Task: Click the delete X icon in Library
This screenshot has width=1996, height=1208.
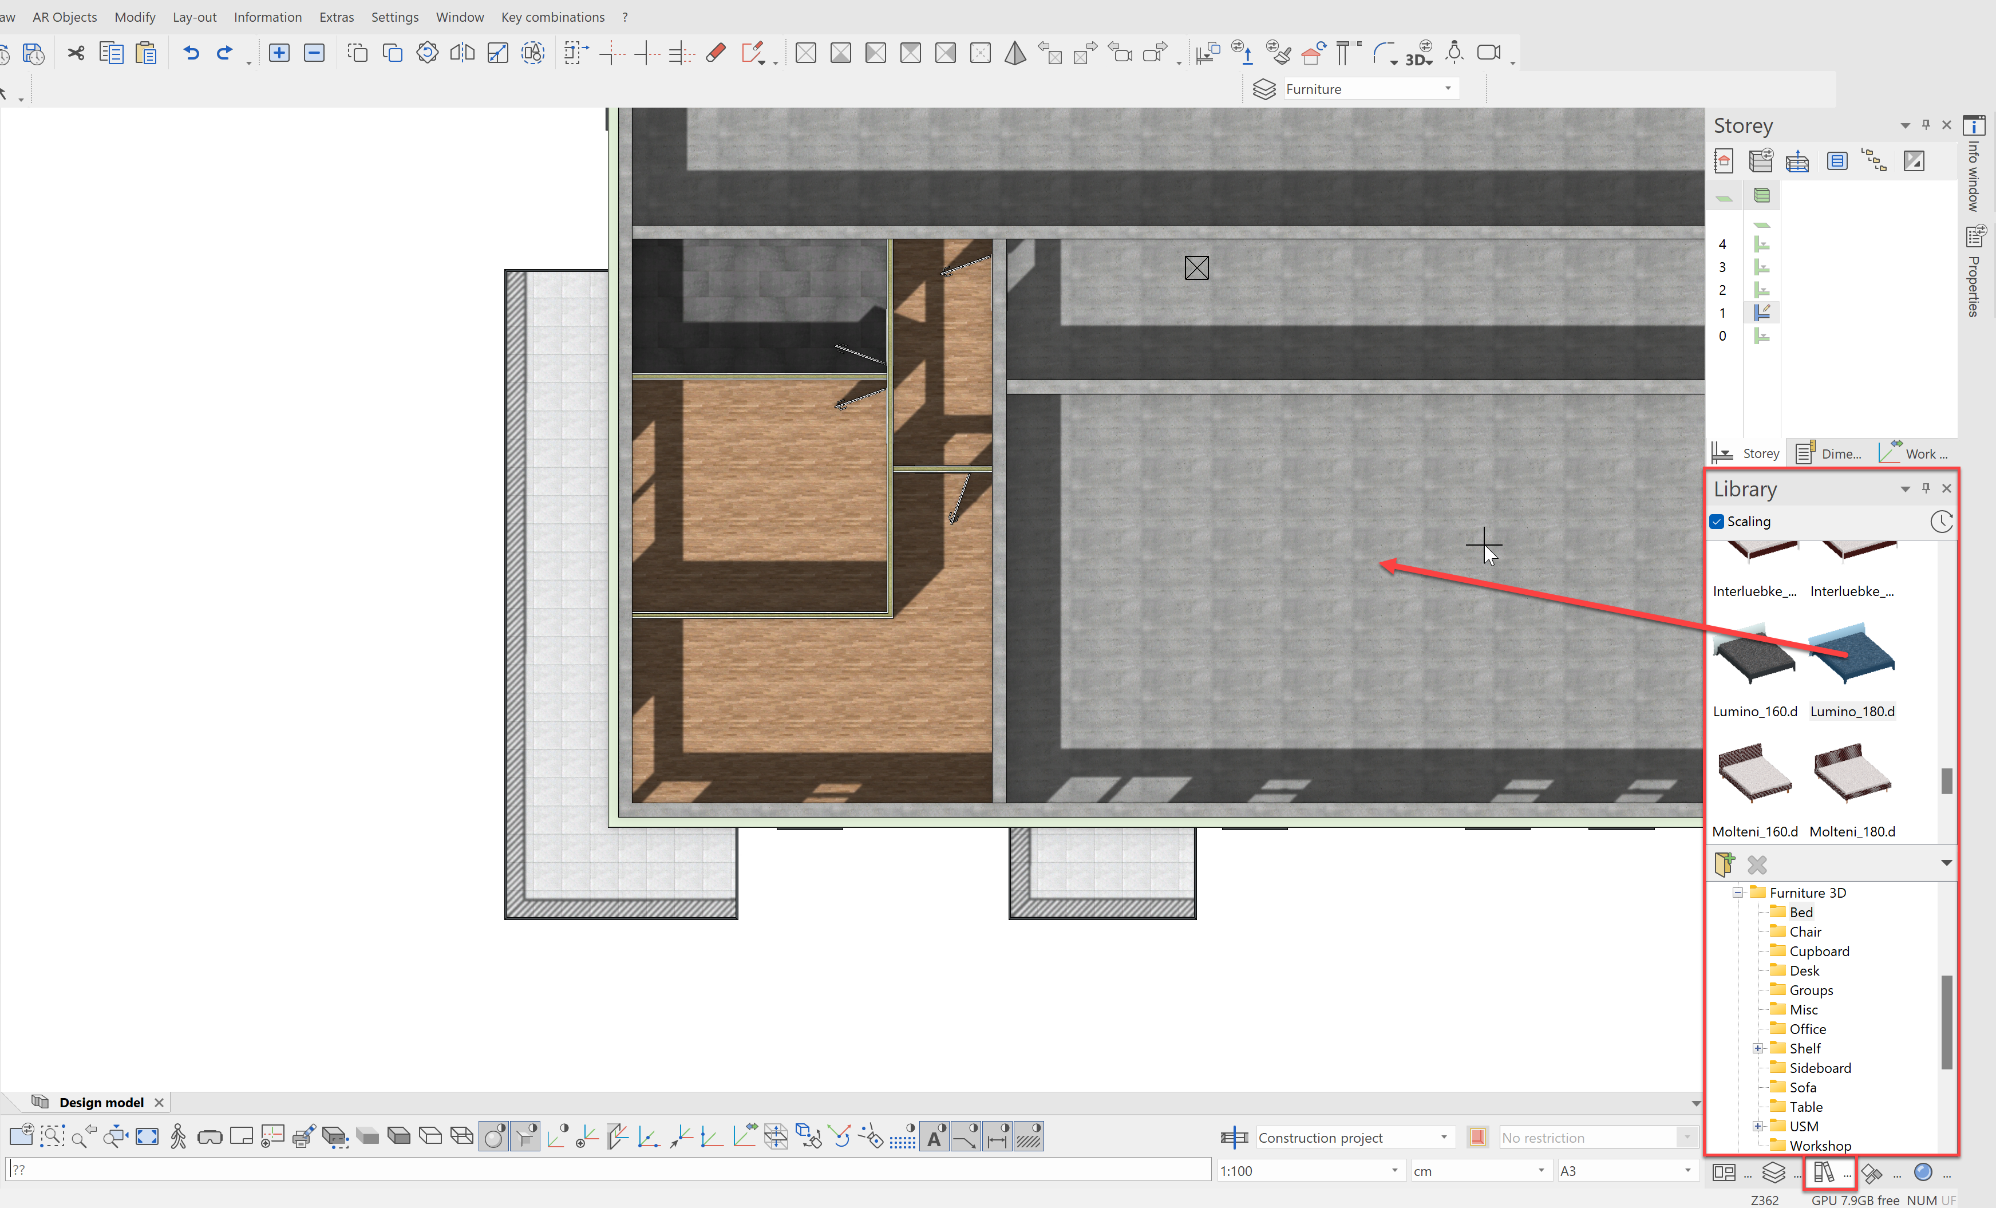Action: tap(1757, 864)
